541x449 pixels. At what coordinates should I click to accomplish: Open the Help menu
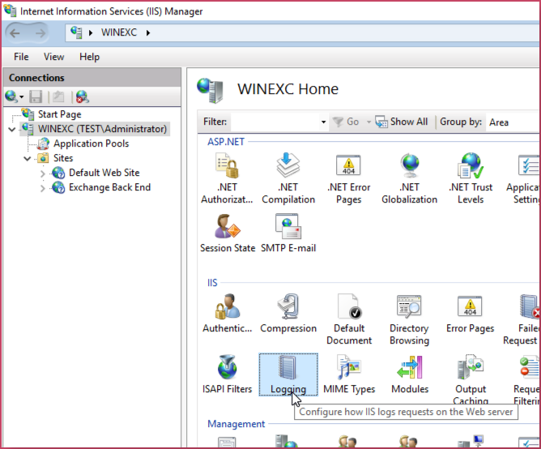[x=89, y=57]
